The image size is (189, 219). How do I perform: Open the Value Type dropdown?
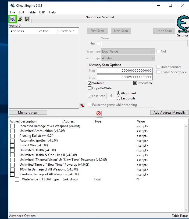coord(128,58)
